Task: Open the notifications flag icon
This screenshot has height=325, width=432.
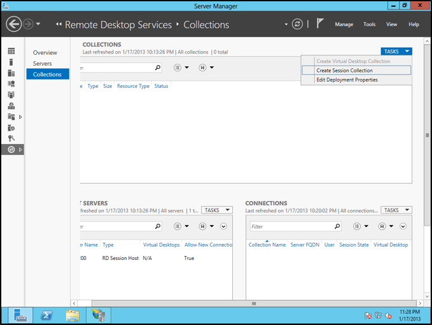Action: (320, 24)
